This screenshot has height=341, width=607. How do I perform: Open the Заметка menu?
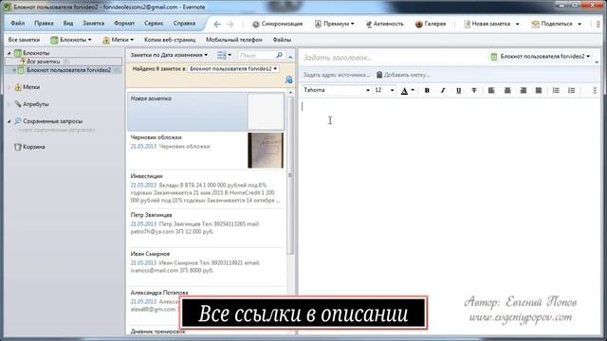coord(93,23)
